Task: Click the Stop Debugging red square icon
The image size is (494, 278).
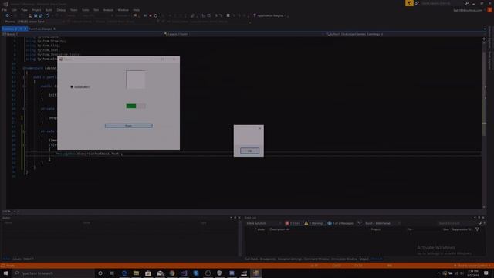Action: (151, 15)
